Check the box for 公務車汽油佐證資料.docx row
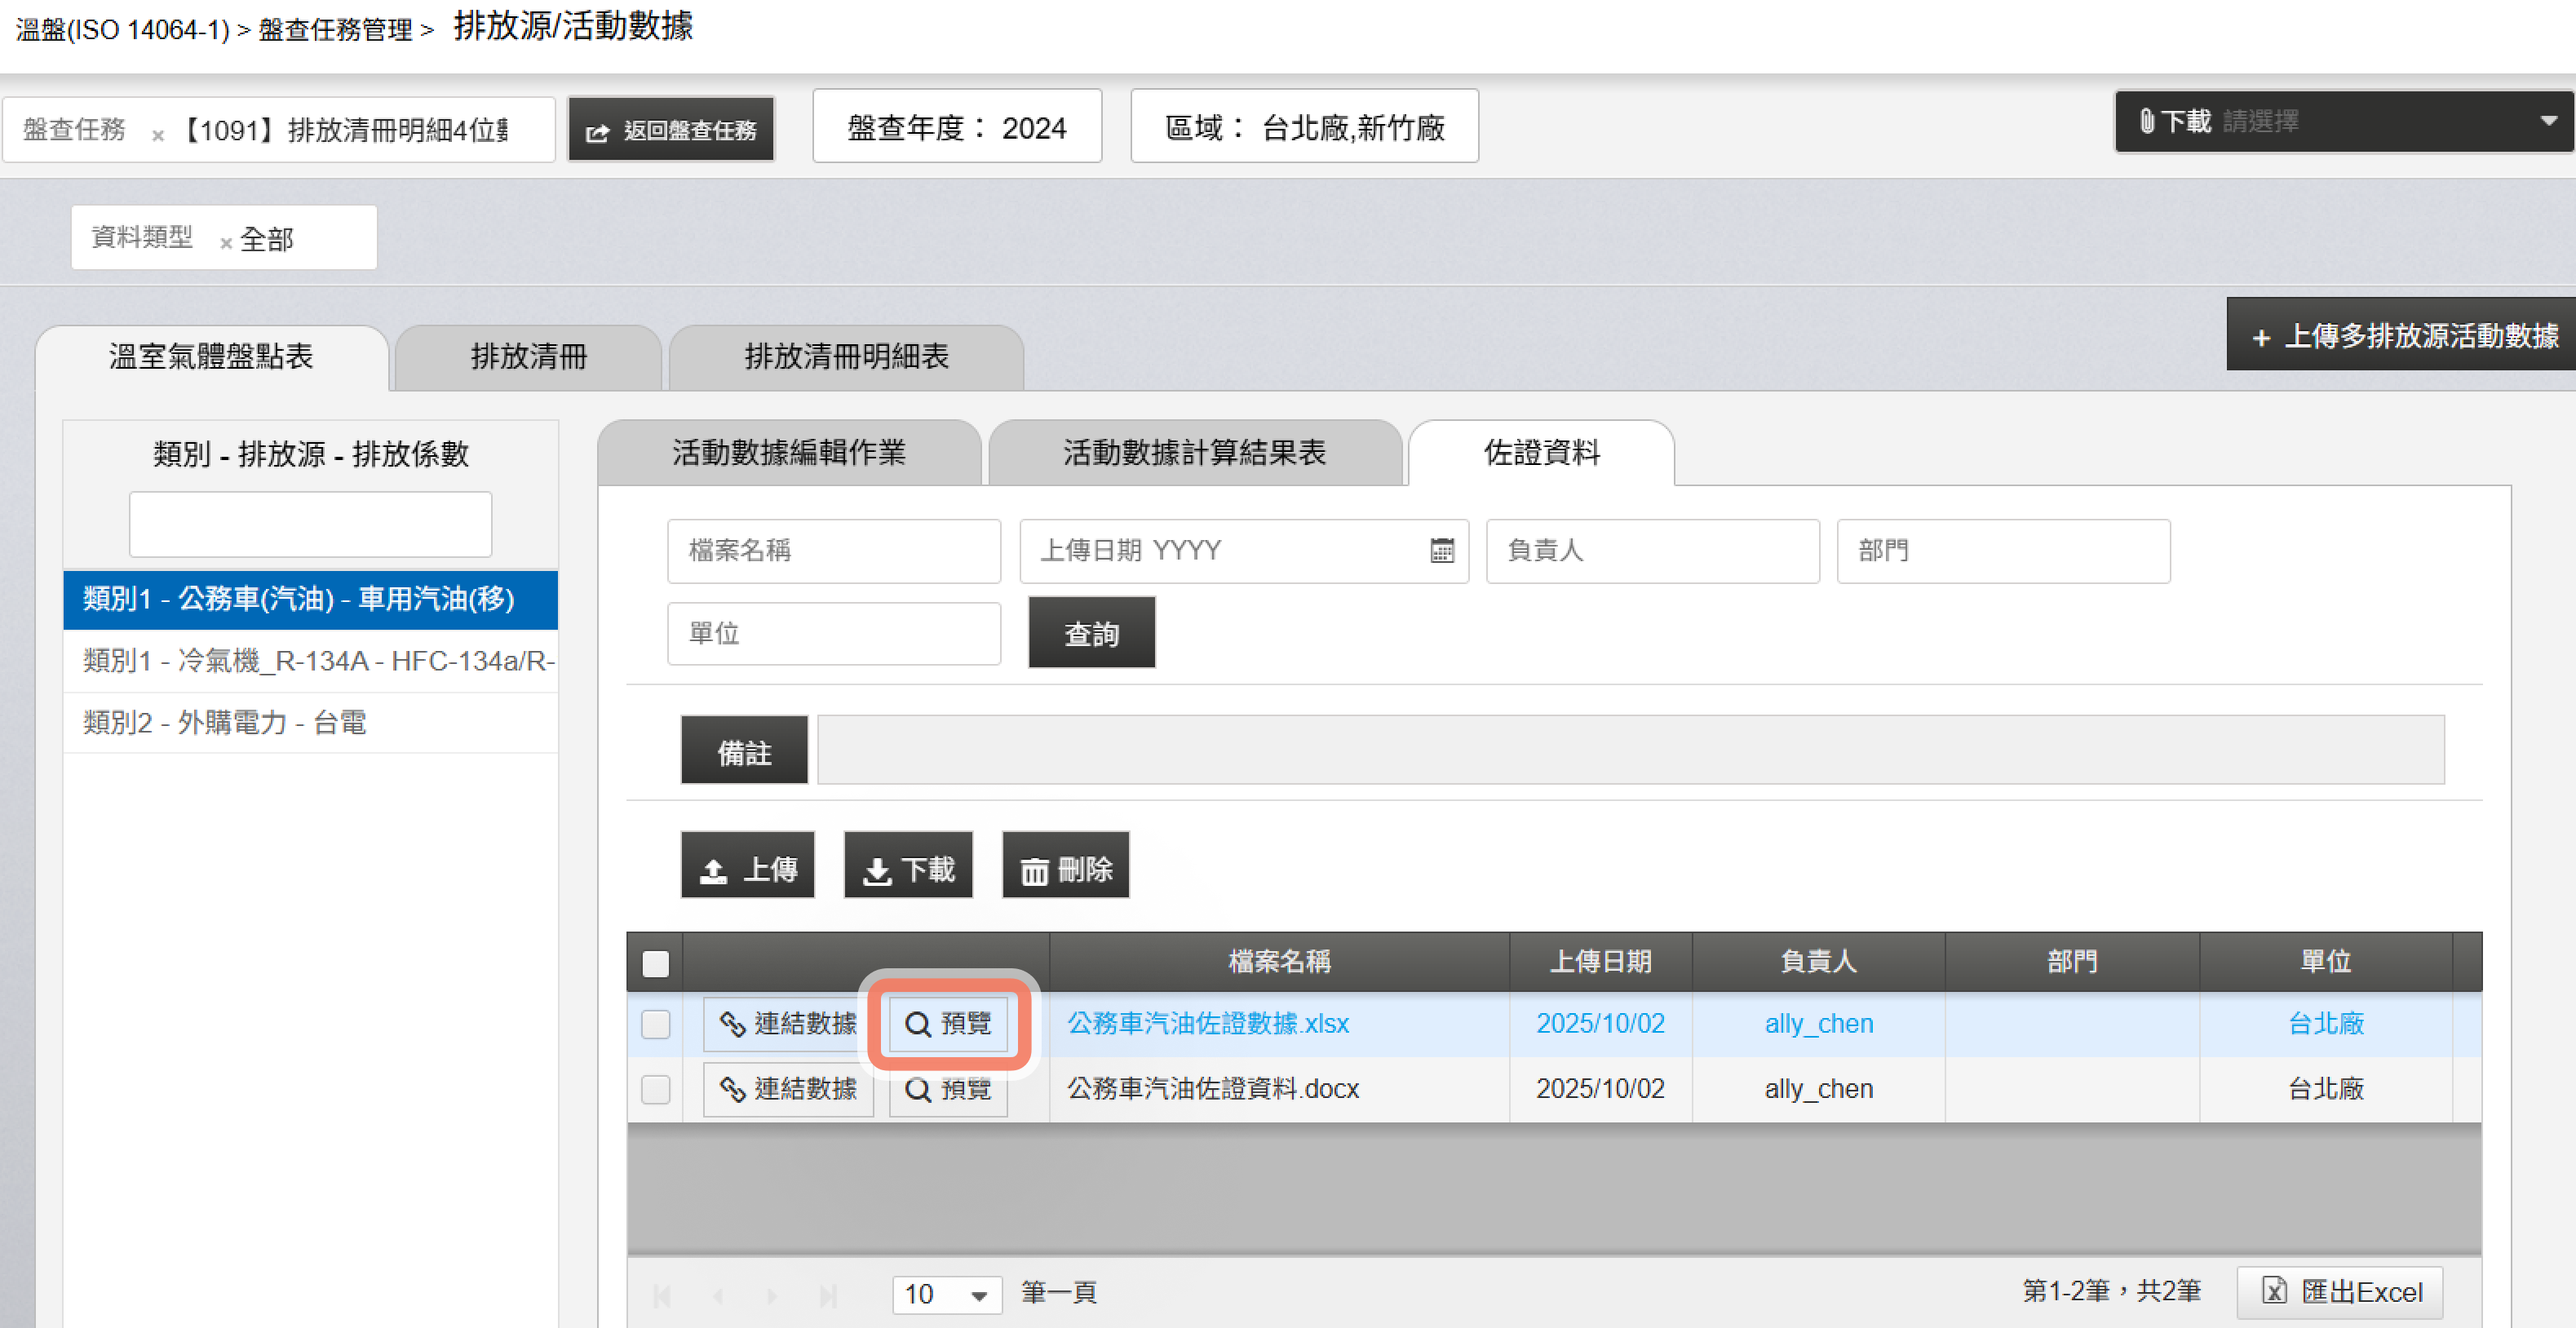This screenshot has height=1328, width=2576. pyautogui.click(x=655, y=1089)
